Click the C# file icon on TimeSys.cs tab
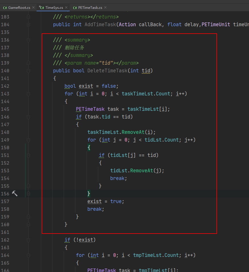The width and height of the screenshot is (249, 272). [x=42, y=8]
